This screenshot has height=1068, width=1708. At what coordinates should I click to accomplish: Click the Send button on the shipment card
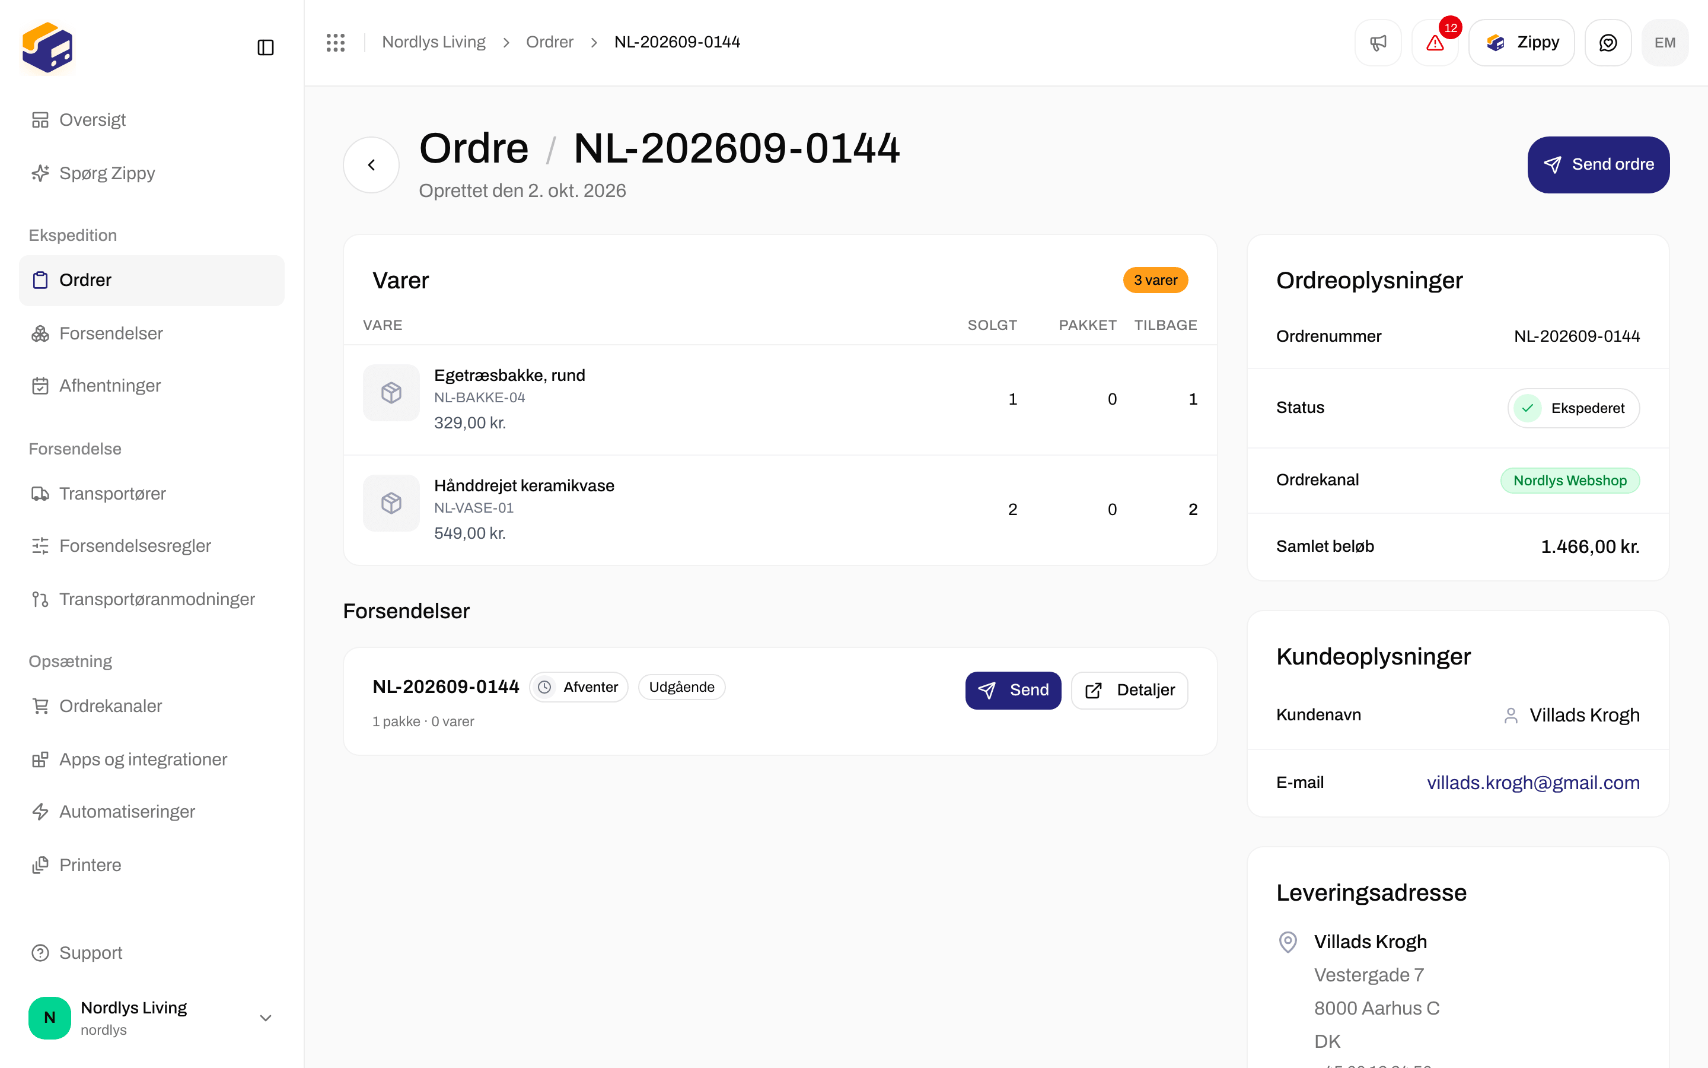pos(1013,690)
